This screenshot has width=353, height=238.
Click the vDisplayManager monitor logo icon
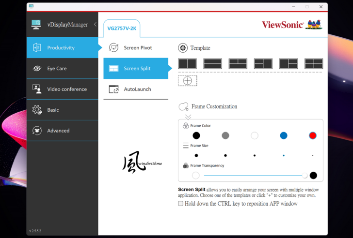[x=36, y=24]
